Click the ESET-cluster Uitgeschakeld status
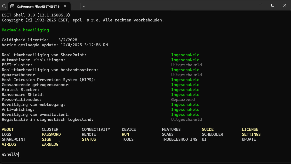Viewport: 291px width, 164px height. 186,65
